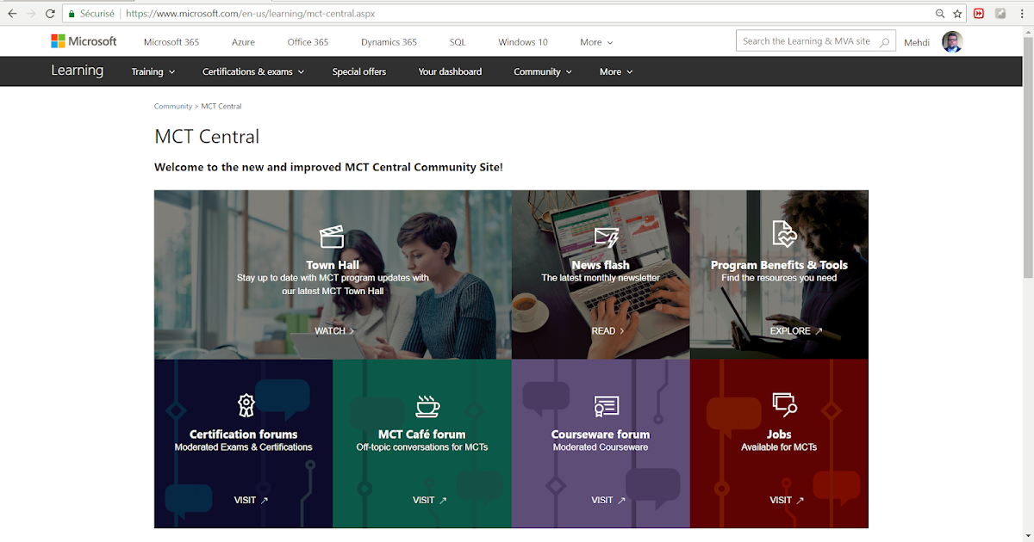Image resolution: width=1034 pixels, height=542 pixels.
Task: Click the Town Hall clapperboard icon
Action: pyautogui.click(x=332, y=237)
